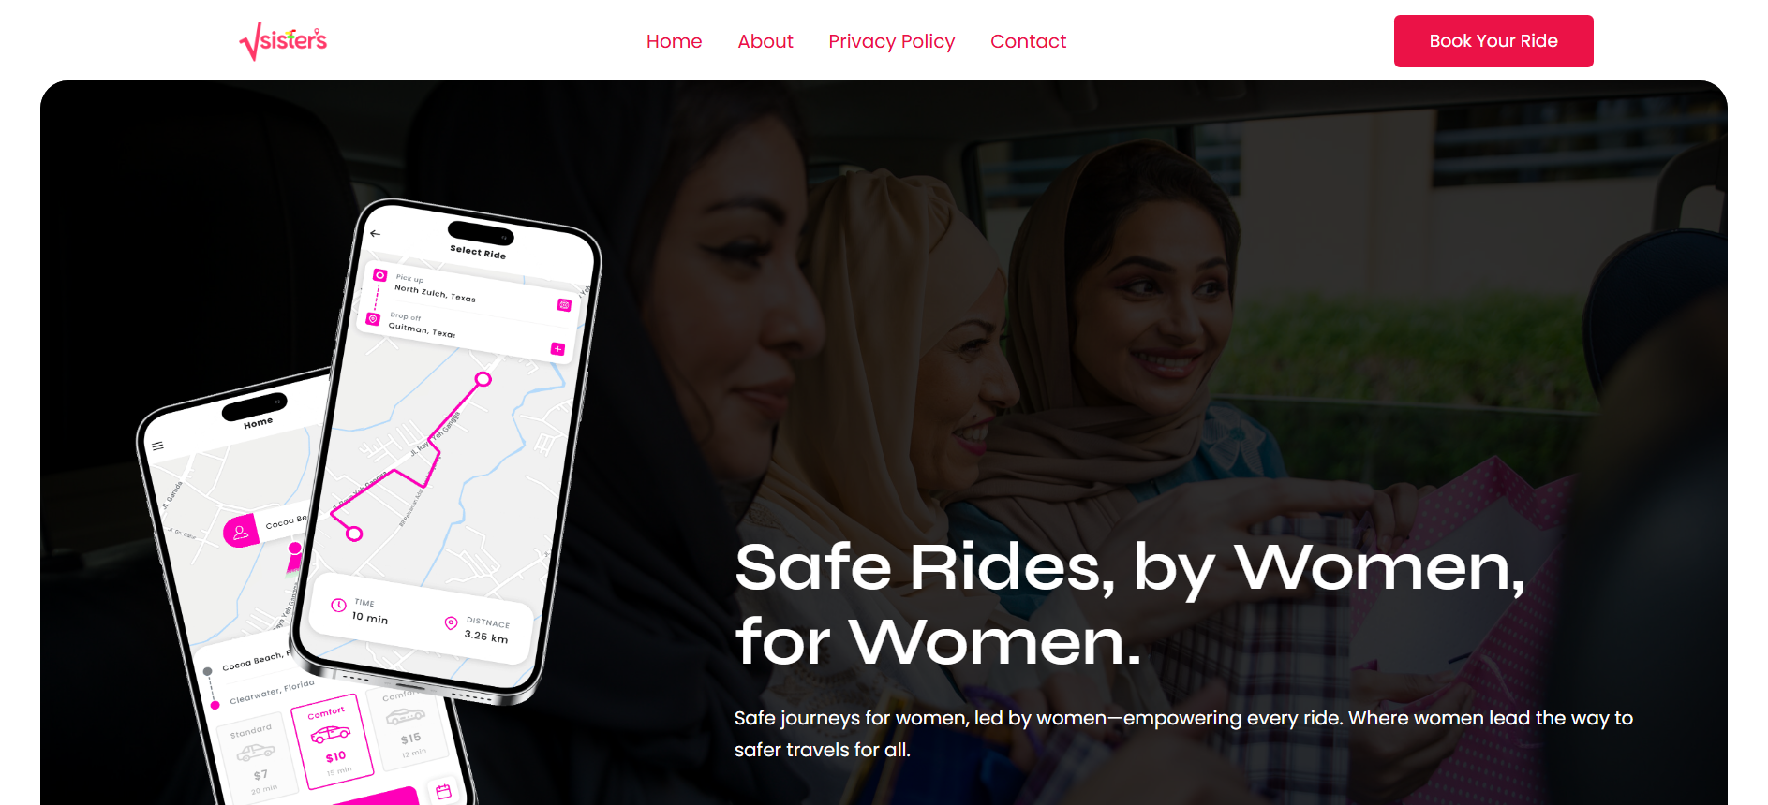1768x805 pixels.
Task: Click the pink pick up location icon
Action: (x=379, y=275)
